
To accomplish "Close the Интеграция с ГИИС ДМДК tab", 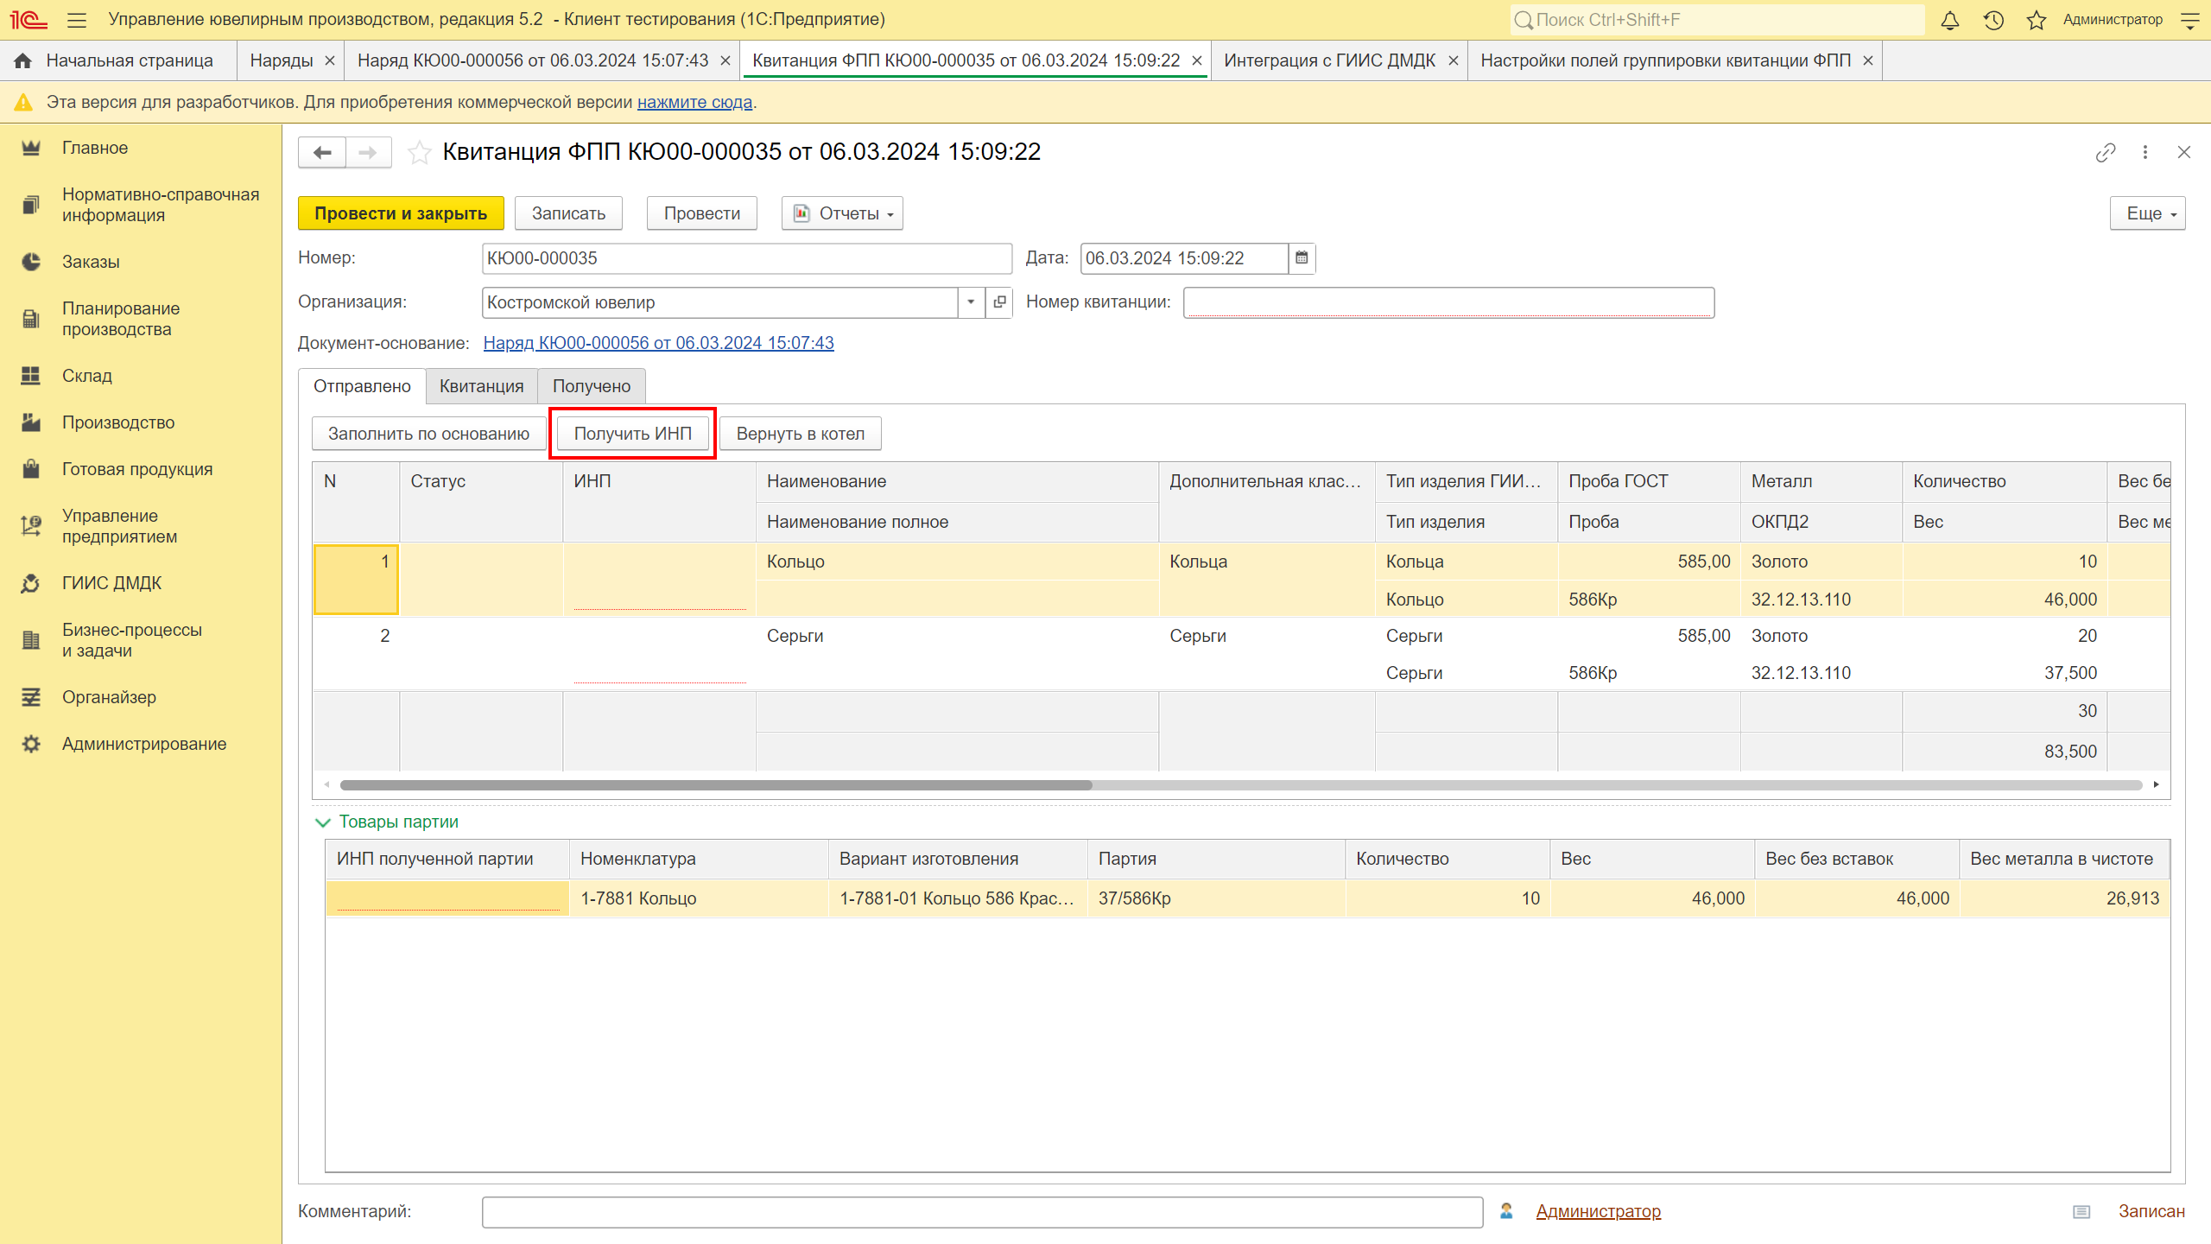I will pos(1453,60).
